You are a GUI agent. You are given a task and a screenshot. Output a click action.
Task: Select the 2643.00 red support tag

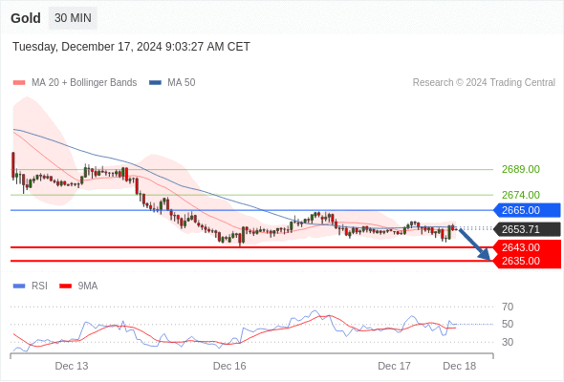[x=527, y=247]
